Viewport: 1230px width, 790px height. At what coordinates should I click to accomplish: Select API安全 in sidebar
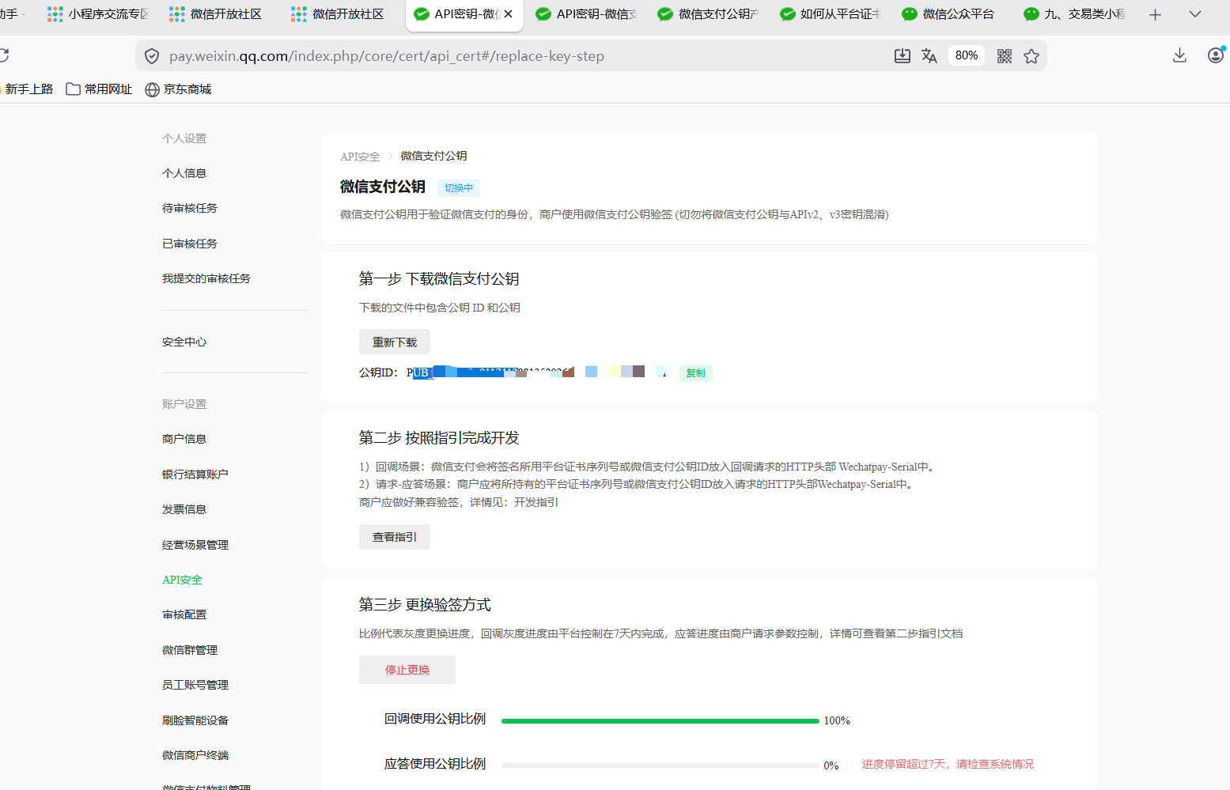click(182, 580)
